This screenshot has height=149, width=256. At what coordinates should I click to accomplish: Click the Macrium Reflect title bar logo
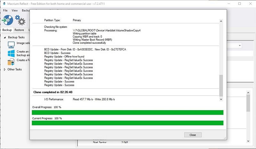coord(4,4)
